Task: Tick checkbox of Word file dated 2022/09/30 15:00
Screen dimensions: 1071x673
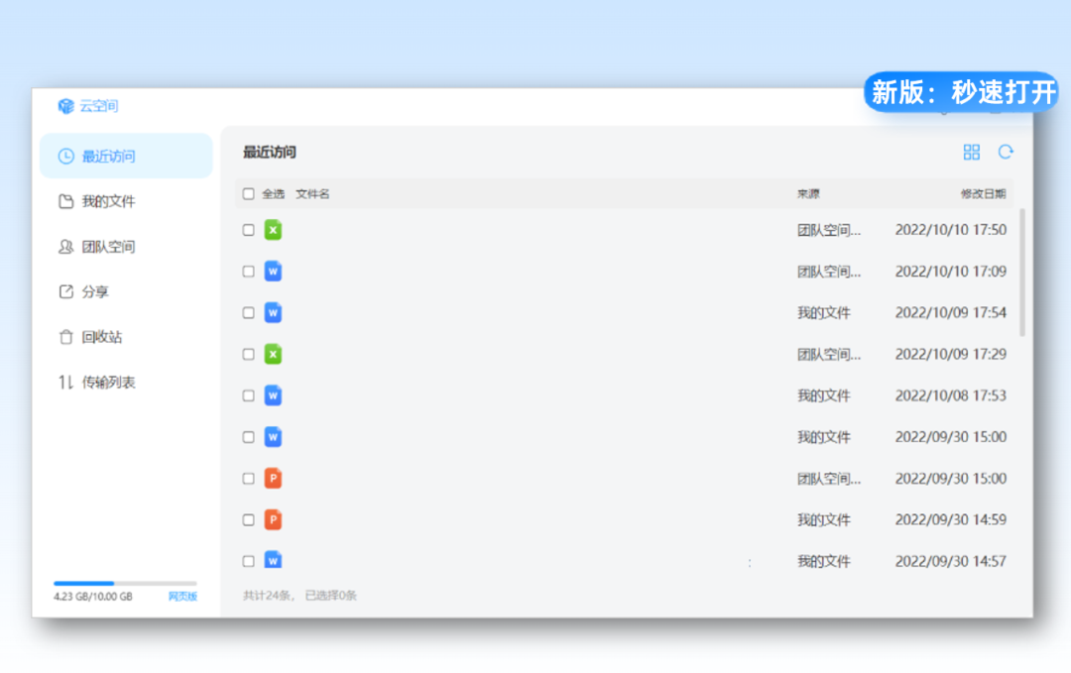Action: pyautogui.click(x=249, y=437)
